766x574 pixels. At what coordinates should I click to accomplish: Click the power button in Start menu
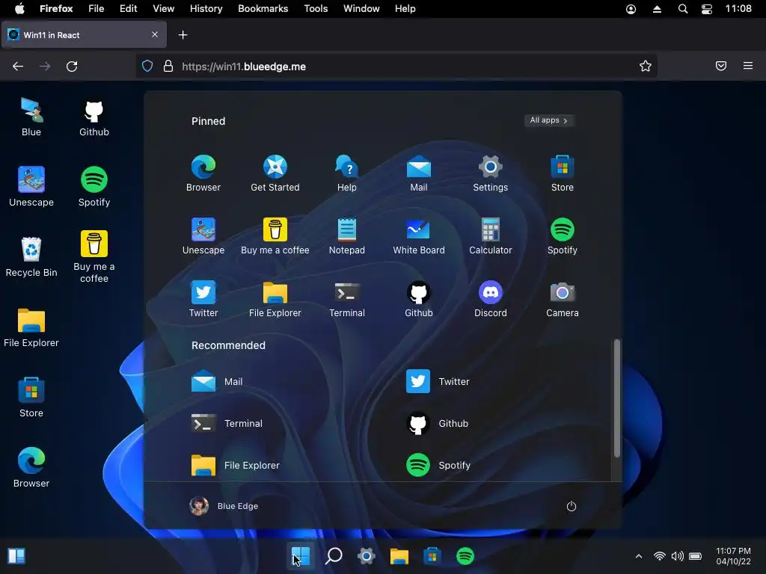pyautogui.click(x=571, y=506)
